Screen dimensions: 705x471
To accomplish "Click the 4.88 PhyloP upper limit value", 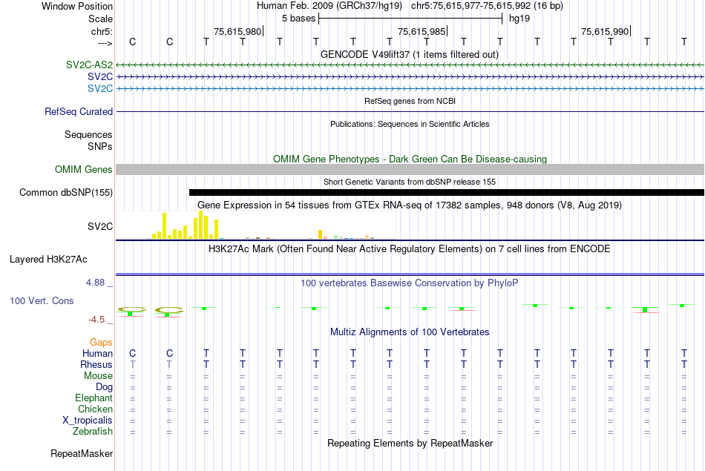I will click(x=95, y=283).
